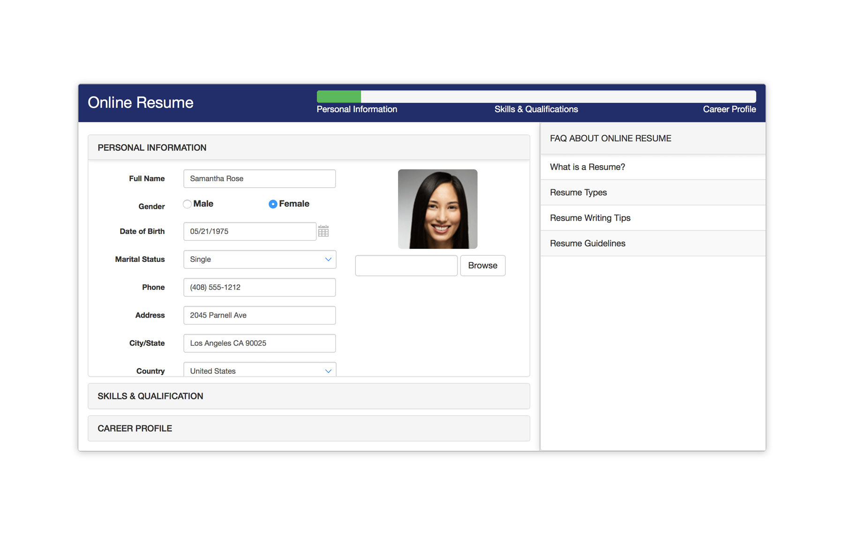Screen dimensions: 844x534
Task: Click the profile photo thumbnail
Action: 437,209
